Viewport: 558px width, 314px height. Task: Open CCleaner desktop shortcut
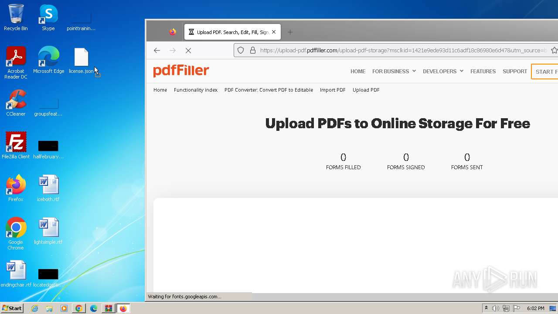[x=16, y=103]
